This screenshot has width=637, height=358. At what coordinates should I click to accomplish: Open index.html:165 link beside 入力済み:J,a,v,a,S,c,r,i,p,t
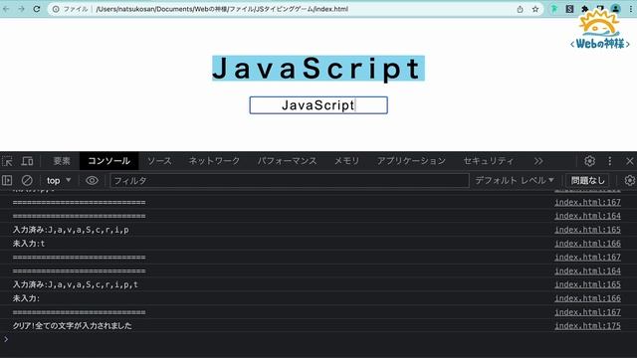point(587,284)
